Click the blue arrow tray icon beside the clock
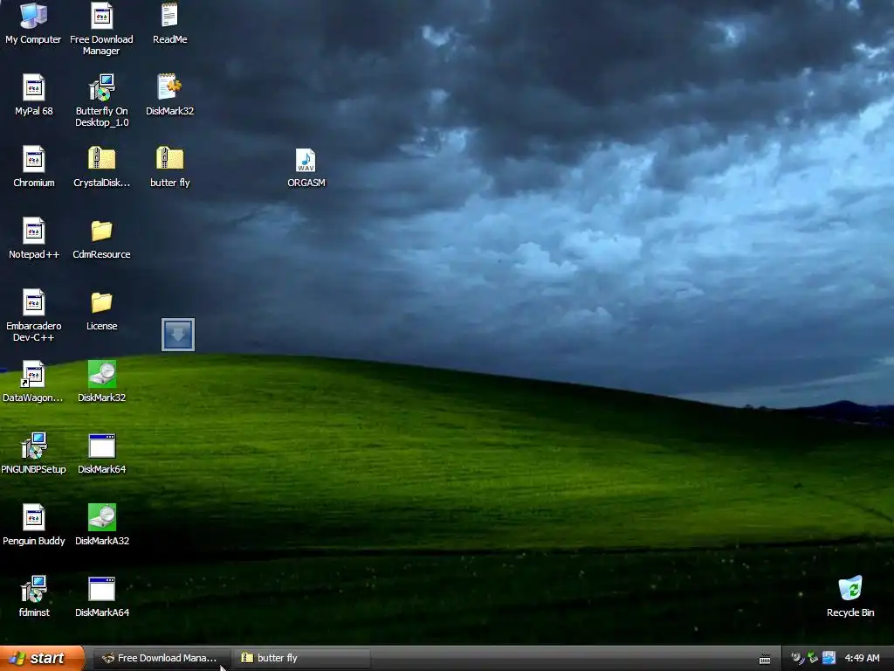 pos(829,658)
